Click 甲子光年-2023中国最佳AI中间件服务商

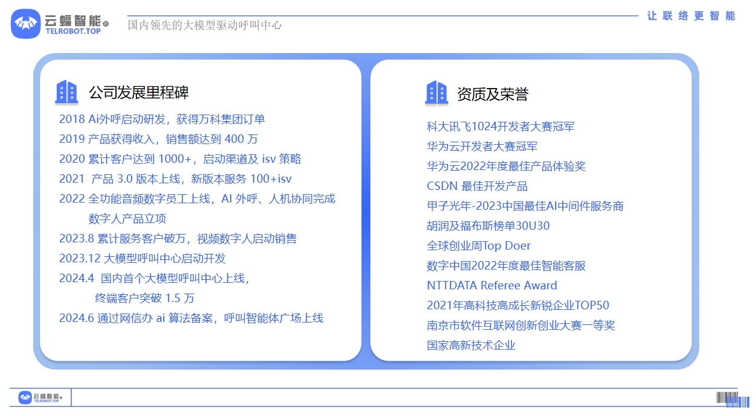[x=525, y=206]
